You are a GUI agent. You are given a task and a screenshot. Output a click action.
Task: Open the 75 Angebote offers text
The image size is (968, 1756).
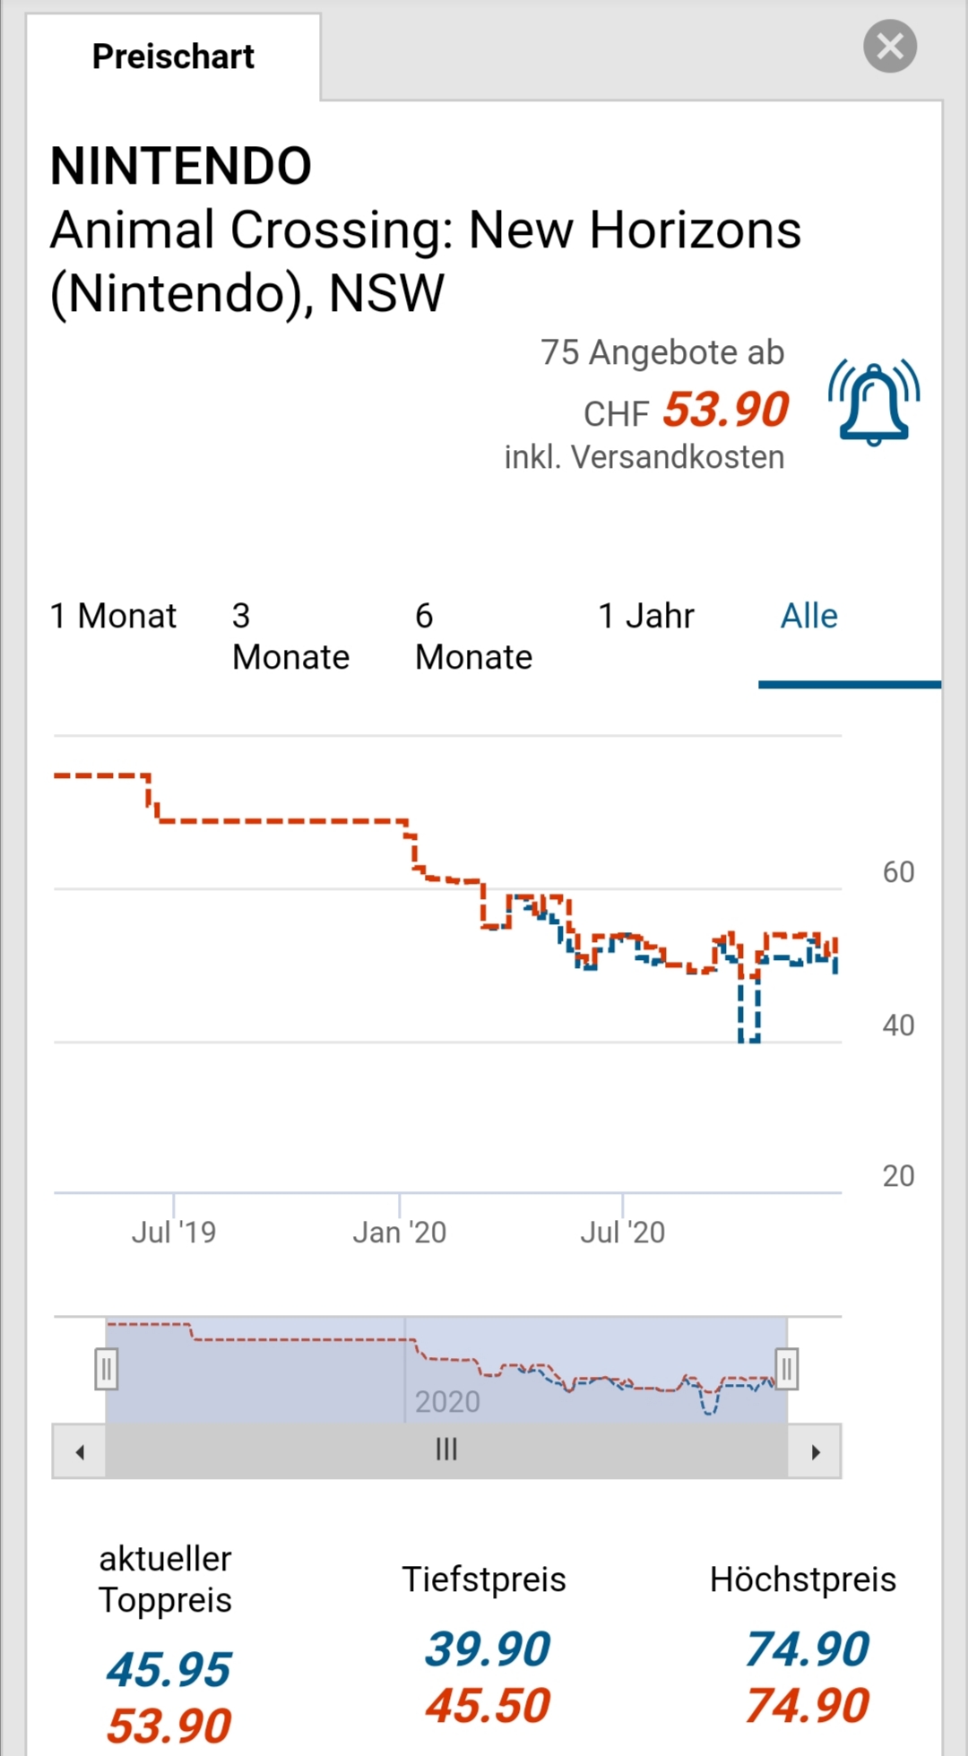(x=661, y=352)
